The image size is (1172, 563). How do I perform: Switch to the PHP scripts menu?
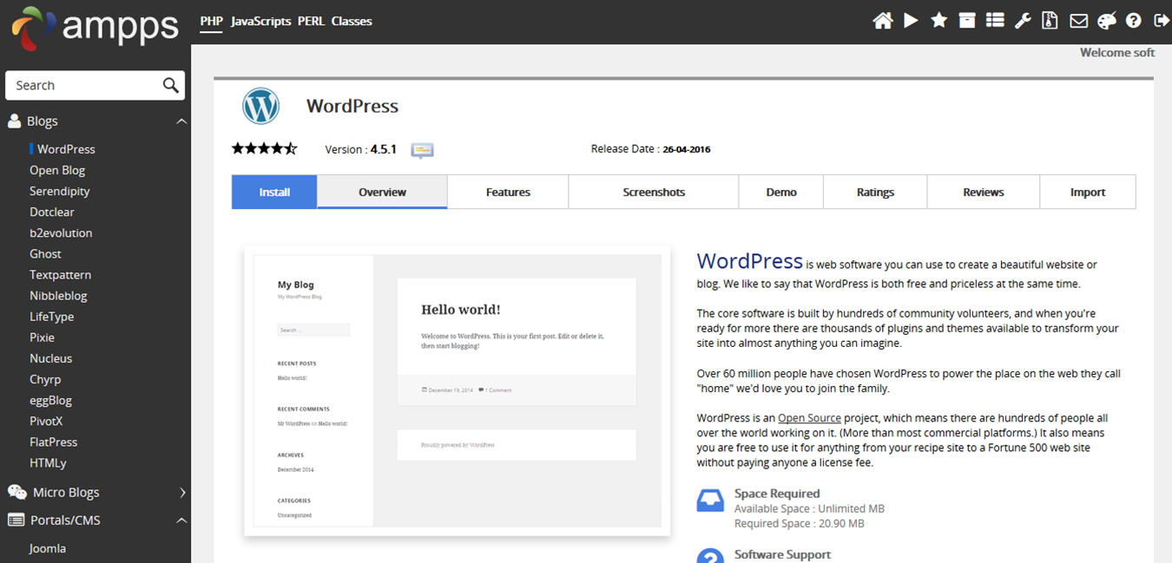click(x=211, y=21)
